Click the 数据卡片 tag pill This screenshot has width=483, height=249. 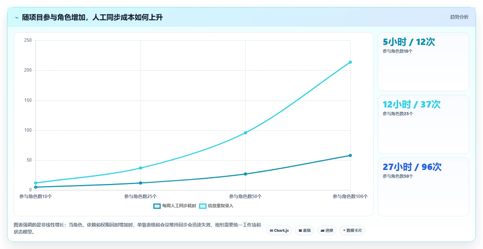point(352,230)
